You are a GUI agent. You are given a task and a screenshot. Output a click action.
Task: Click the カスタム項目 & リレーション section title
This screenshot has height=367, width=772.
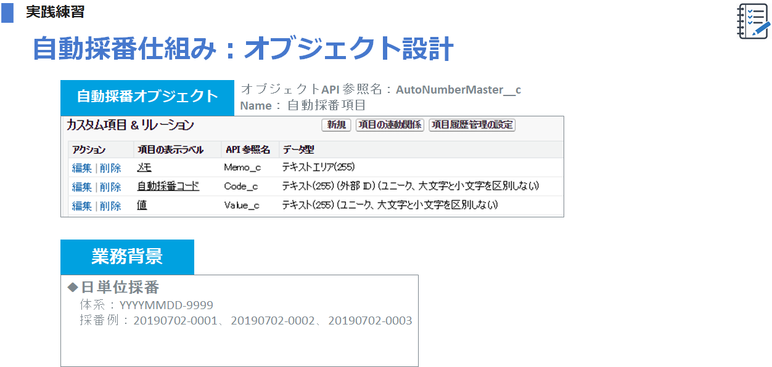tap(130, 125)
